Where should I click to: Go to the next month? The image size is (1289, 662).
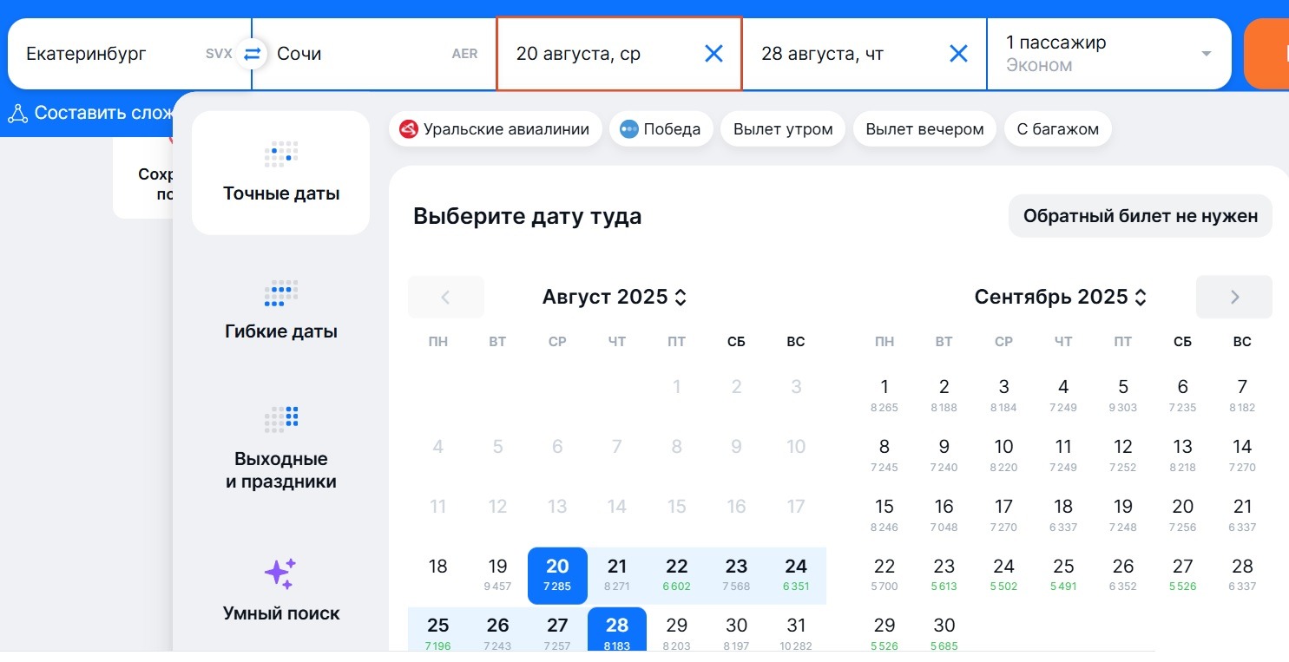[x=1234, y=297]
